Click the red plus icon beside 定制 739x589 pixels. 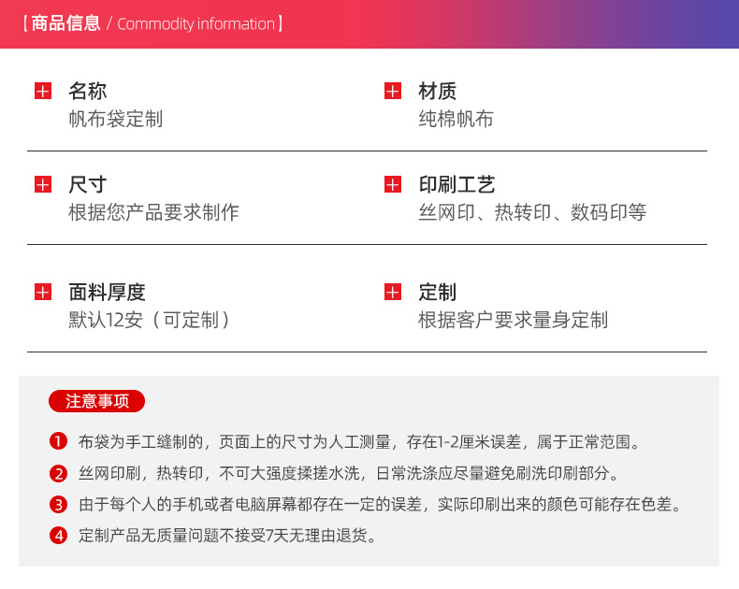pos(393,293)
